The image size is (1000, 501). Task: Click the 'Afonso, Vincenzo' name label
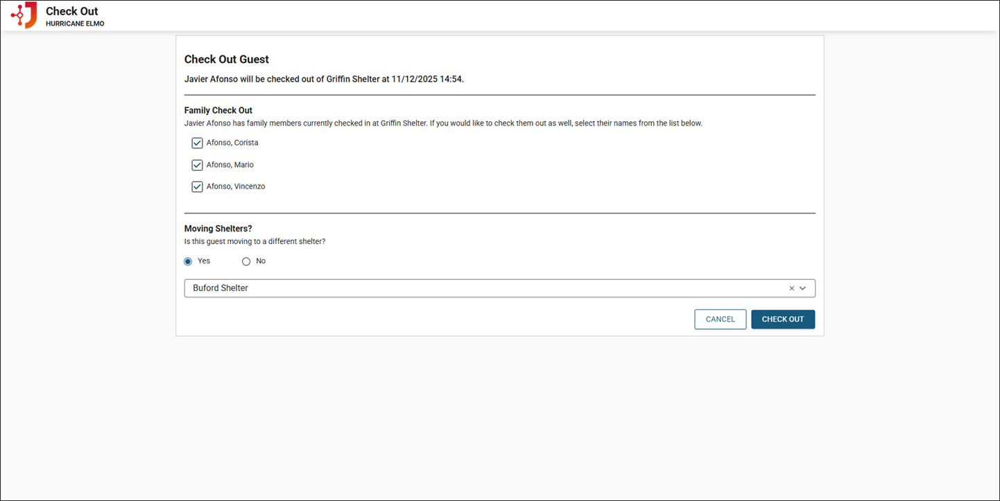(x=236, y=186)
